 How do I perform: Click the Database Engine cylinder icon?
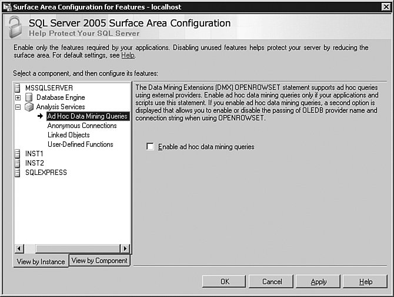click(x=29, y=97)
